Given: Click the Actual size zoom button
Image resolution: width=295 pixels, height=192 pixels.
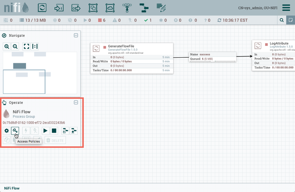Looking at the screenshot, I should pyautogui.click(x=35, y=46).
